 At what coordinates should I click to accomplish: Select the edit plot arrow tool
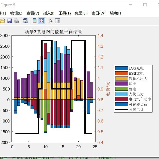pos(51,21)
